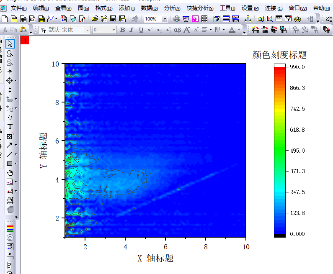Select the Pointer tool
Screen dimensions: 333x274
coord(10,44)
